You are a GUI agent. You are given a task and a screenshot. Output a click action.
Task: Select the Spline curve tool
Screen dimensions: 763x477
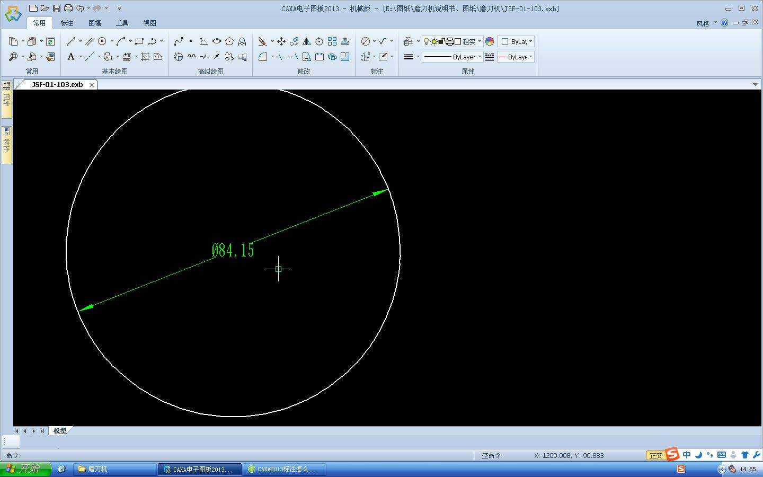tap(179, 41)
